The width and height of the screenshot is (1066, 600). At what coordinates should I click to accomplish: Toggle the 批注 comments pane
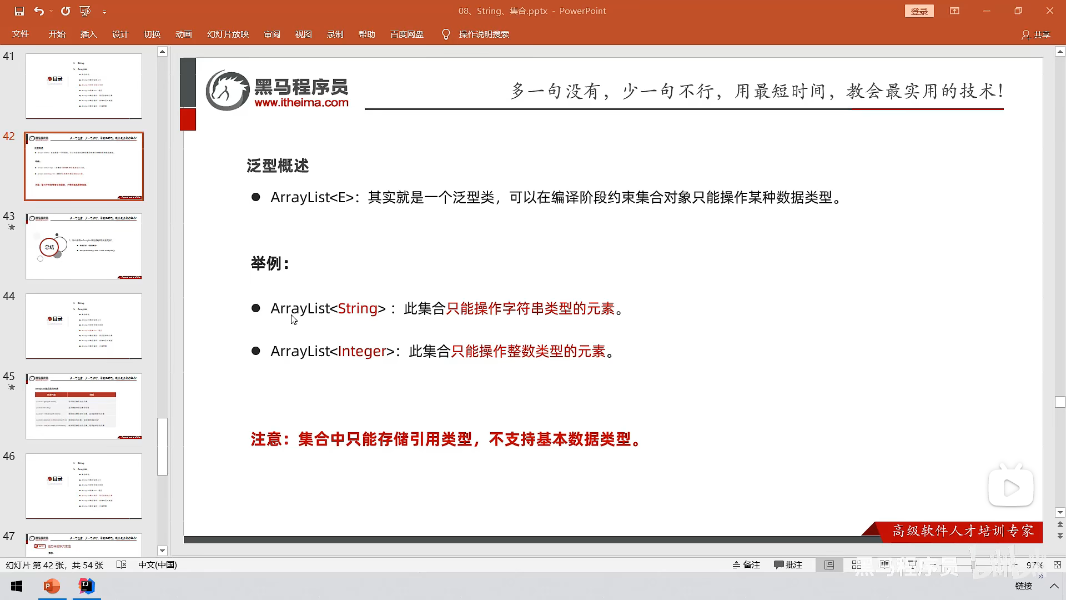pos(788,565)
